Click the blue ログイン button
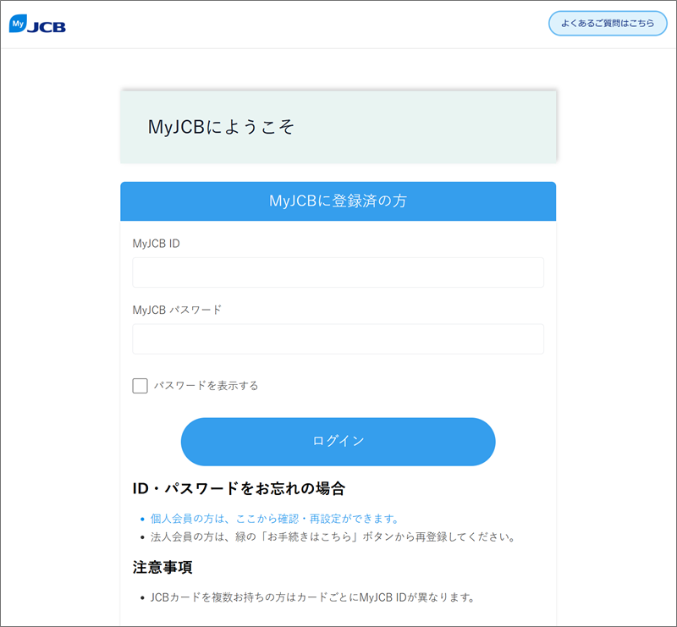The height and width of the screenshot is (627, 677). click(x=338, y=442)
